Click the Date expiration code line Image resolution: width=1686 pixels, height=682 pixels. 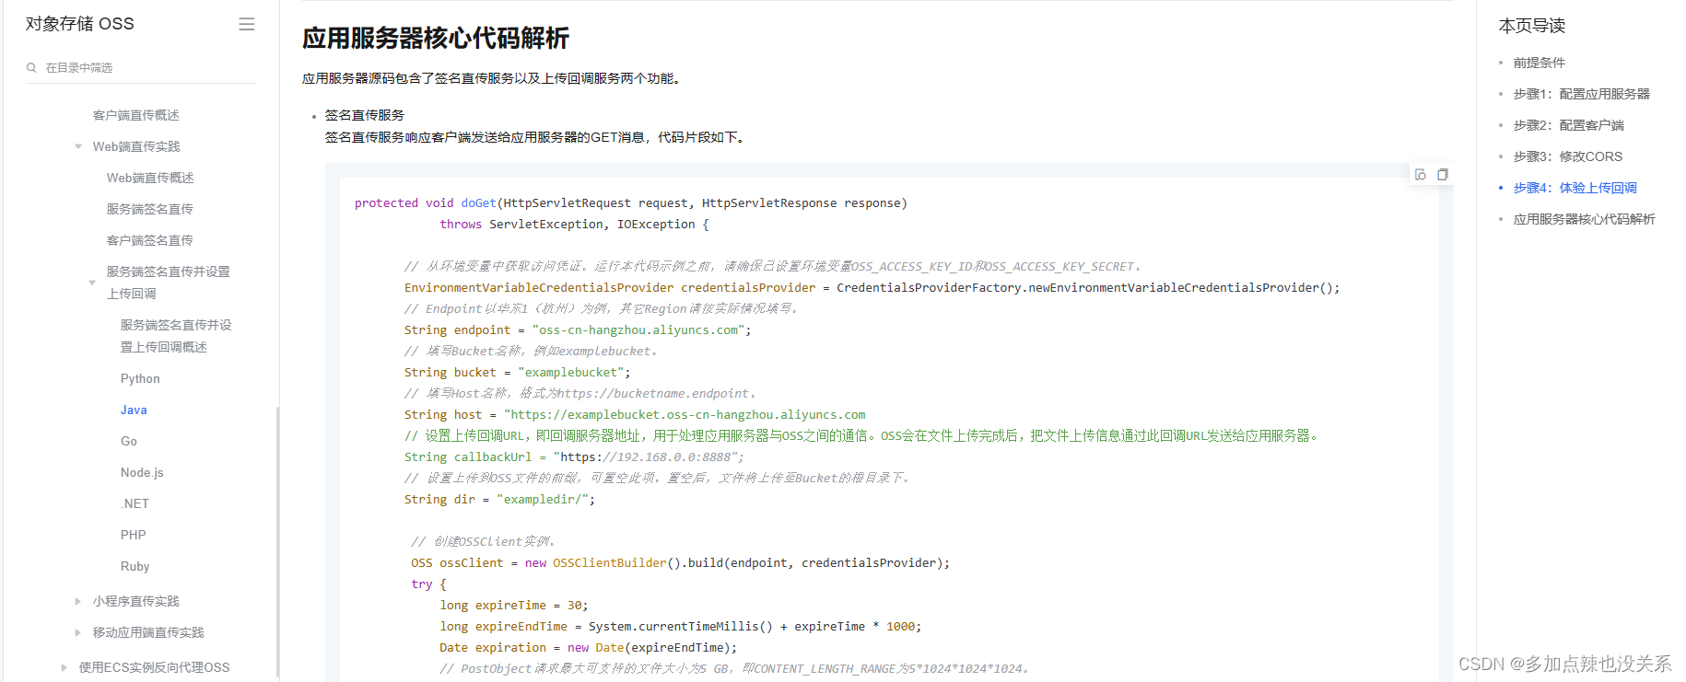click(x=589, y=647)
